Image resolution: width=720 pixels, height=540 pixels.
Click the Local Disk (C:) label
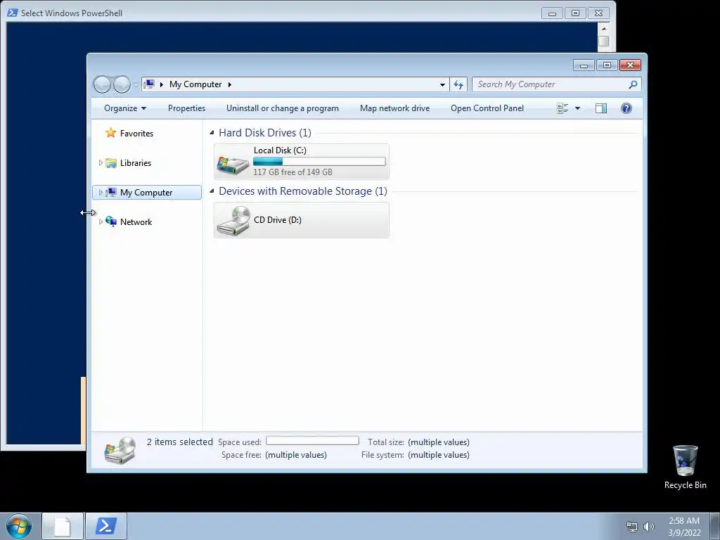click(280, 150)
